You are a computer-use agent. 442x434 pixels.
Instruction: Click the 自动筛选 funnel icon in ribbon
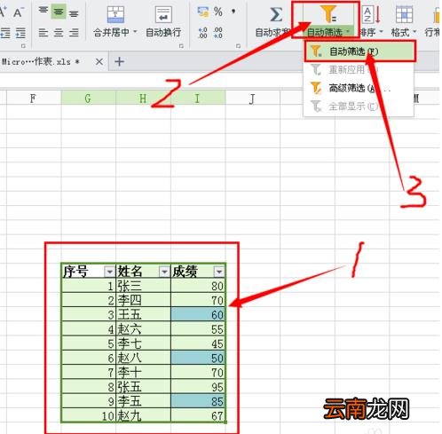(x=329, y=13)
